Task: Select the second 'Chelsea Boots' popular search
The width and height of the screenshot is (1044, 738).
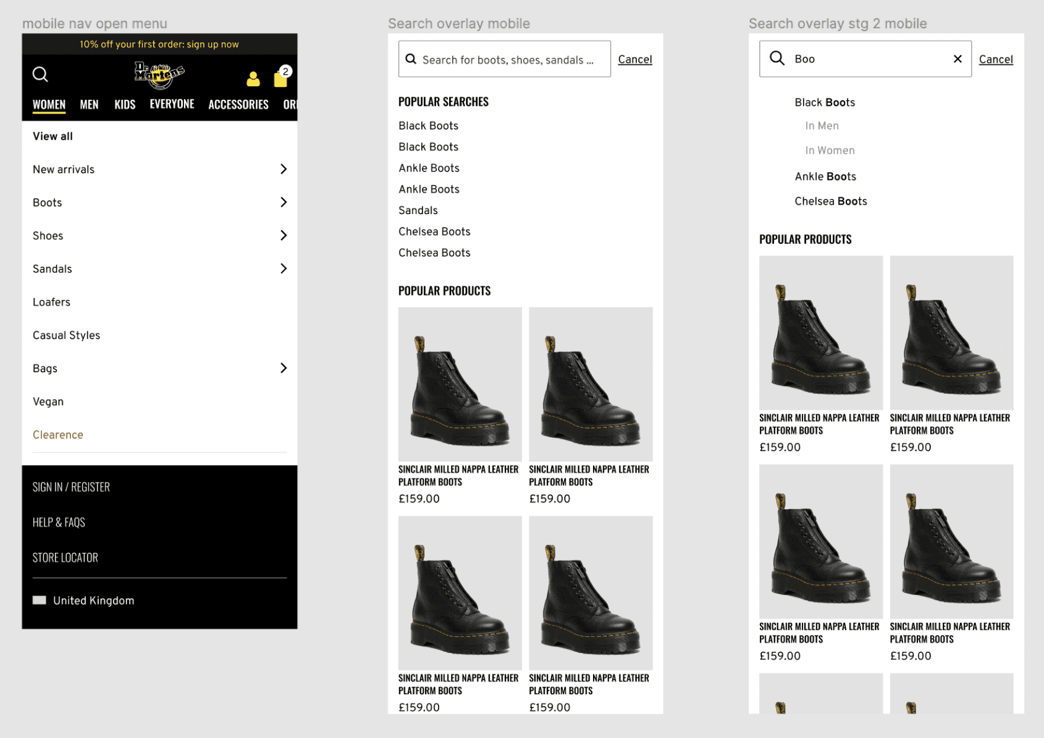Action: point(434,253)
